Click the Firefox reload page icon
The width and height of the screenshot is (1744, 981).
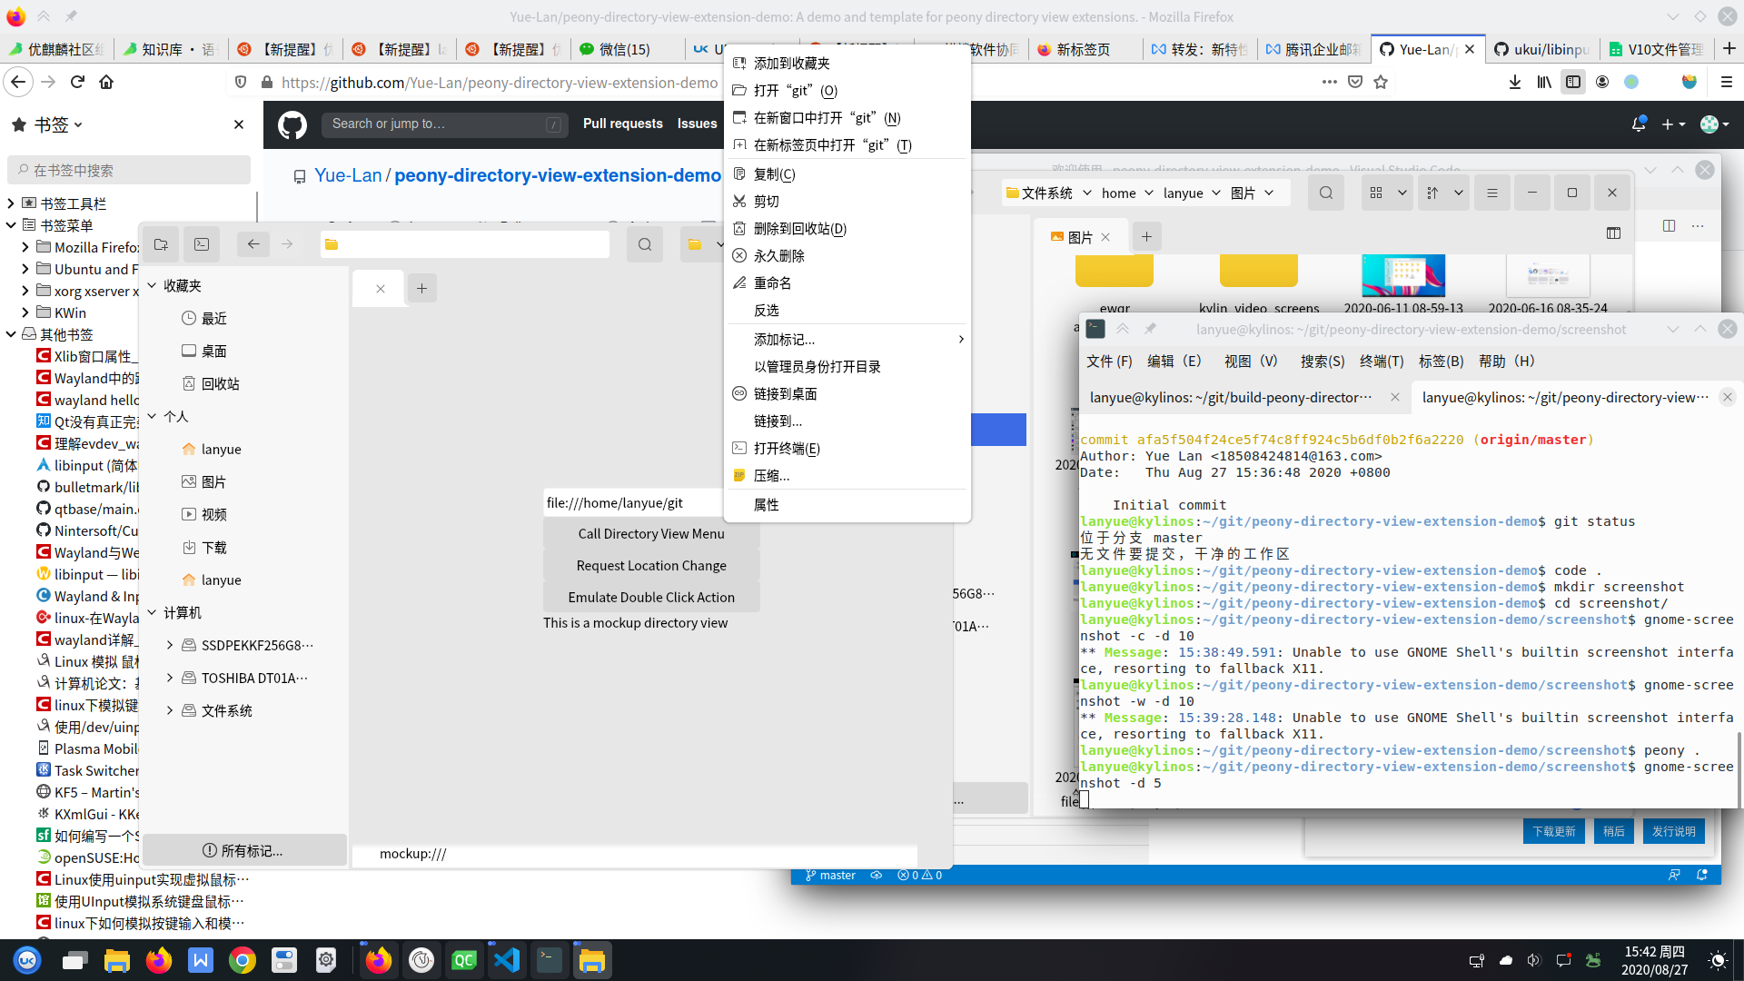pyautogui.click(x=77, y=82)
